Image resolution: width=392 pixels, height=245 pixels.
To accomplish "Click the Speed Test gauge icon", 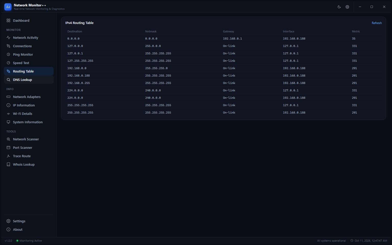I will [8, 63].
